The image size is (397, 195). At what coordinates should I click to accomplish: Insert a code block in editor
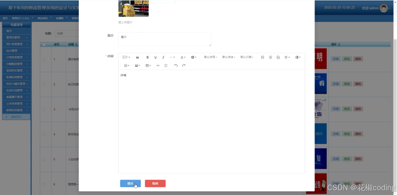click(x=158, y=66)
